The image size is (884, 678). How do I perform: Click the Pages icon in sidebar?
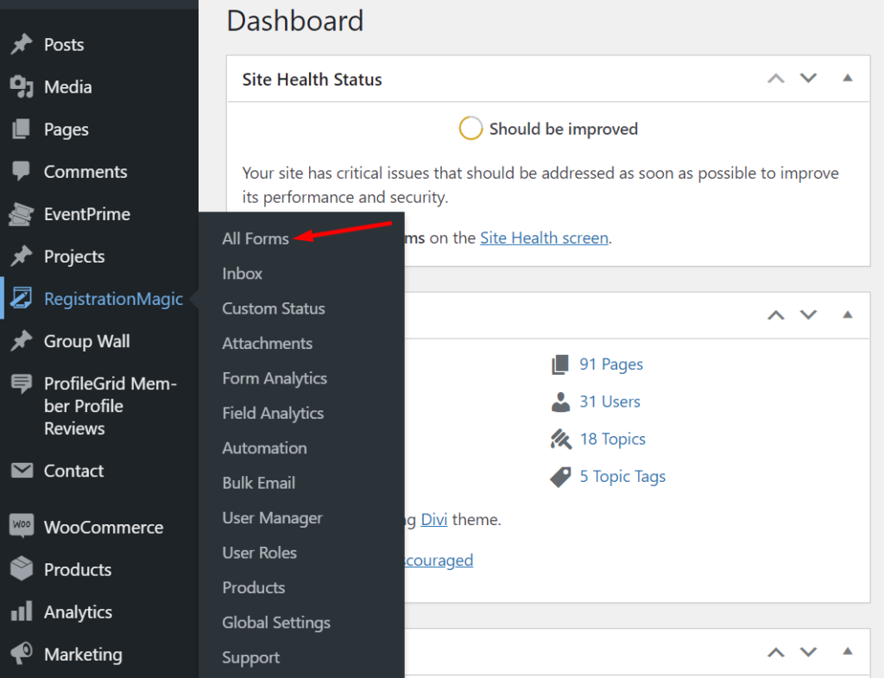tap(22, 129)
